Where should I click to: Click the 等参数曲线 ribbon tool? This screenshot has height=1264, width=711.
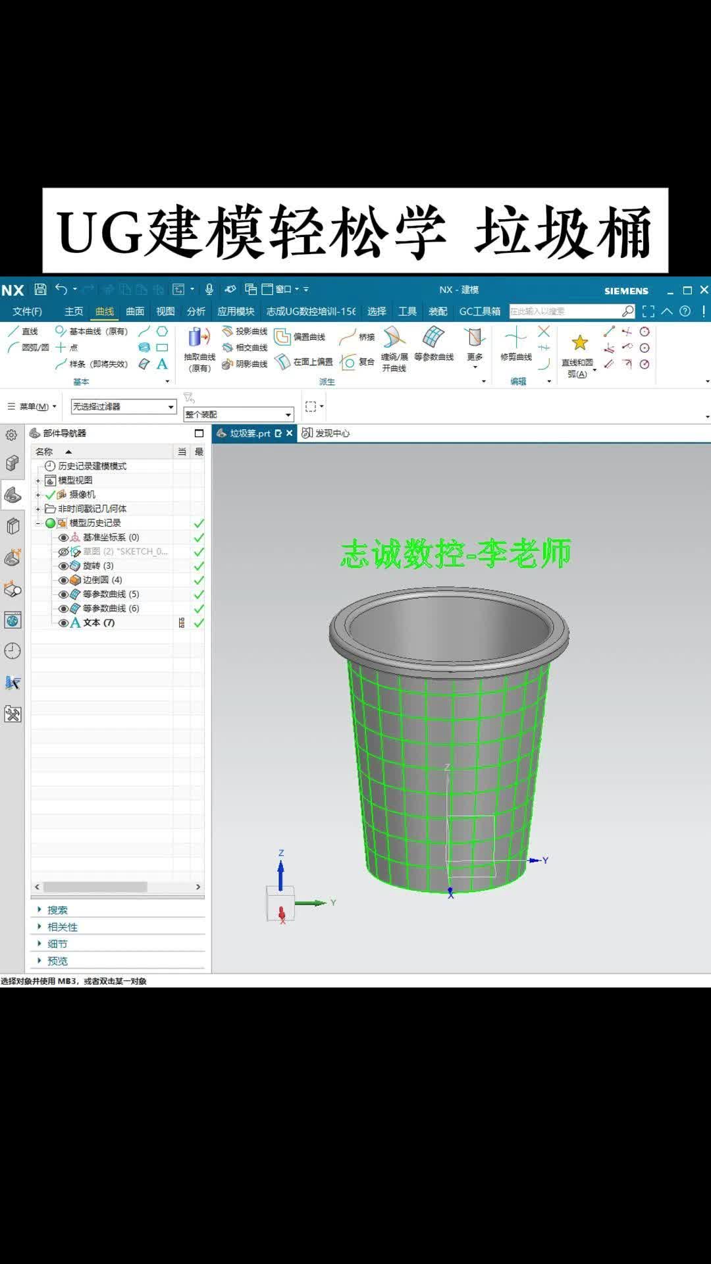[x=434, y=344]
